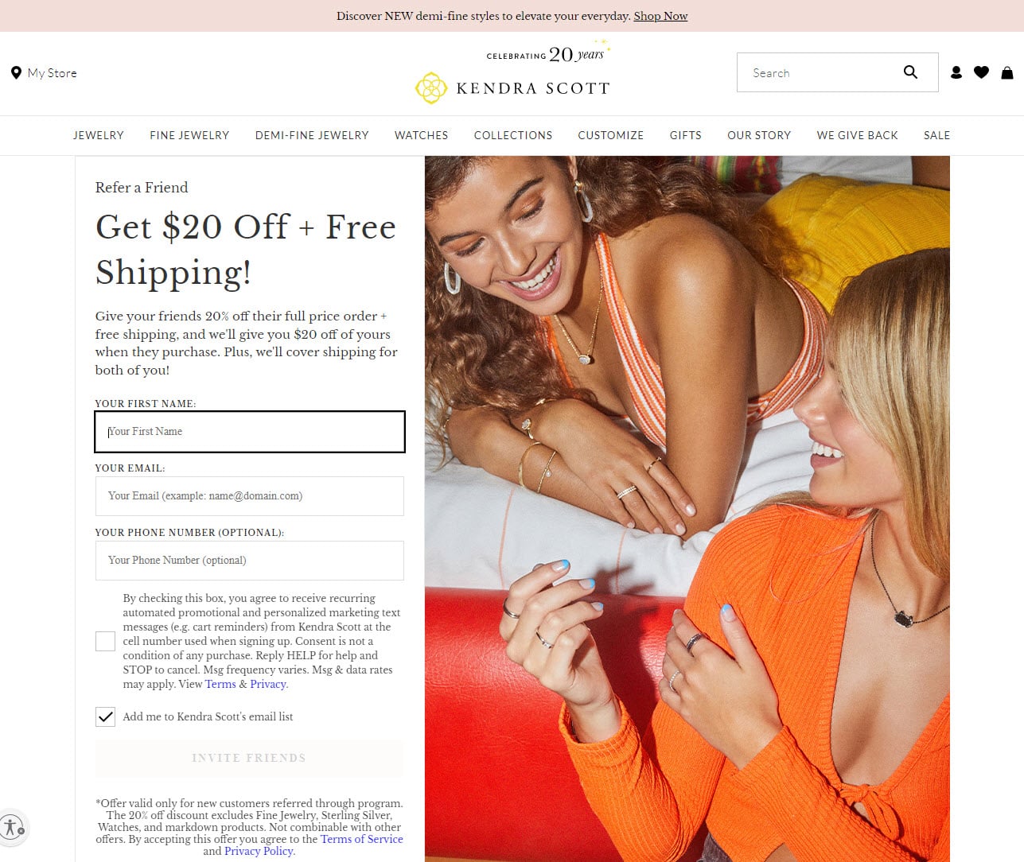Click the phone number input field
1024x862 pixels.
click(250, 561)
